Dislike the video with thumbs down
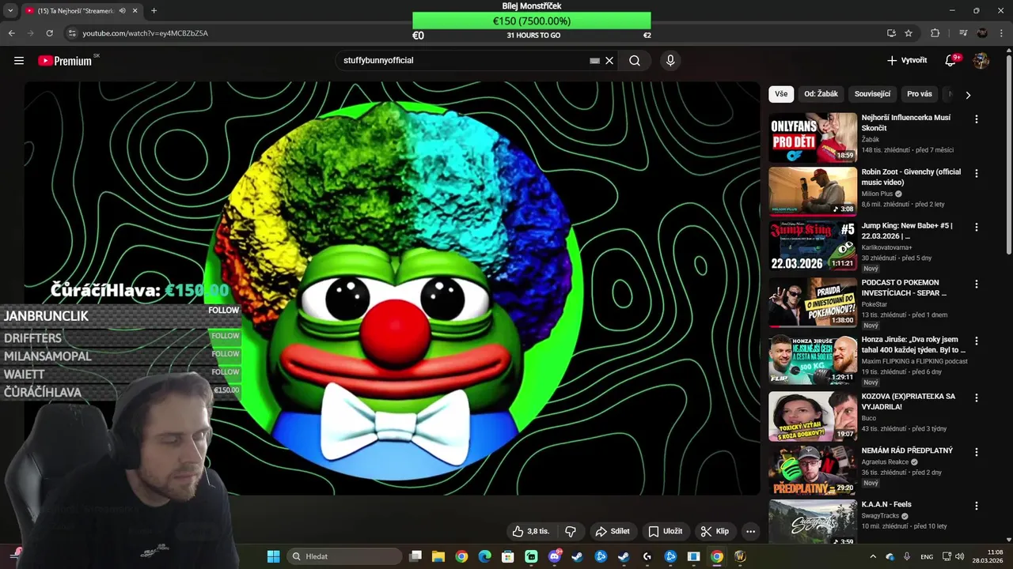 [571, 531]
